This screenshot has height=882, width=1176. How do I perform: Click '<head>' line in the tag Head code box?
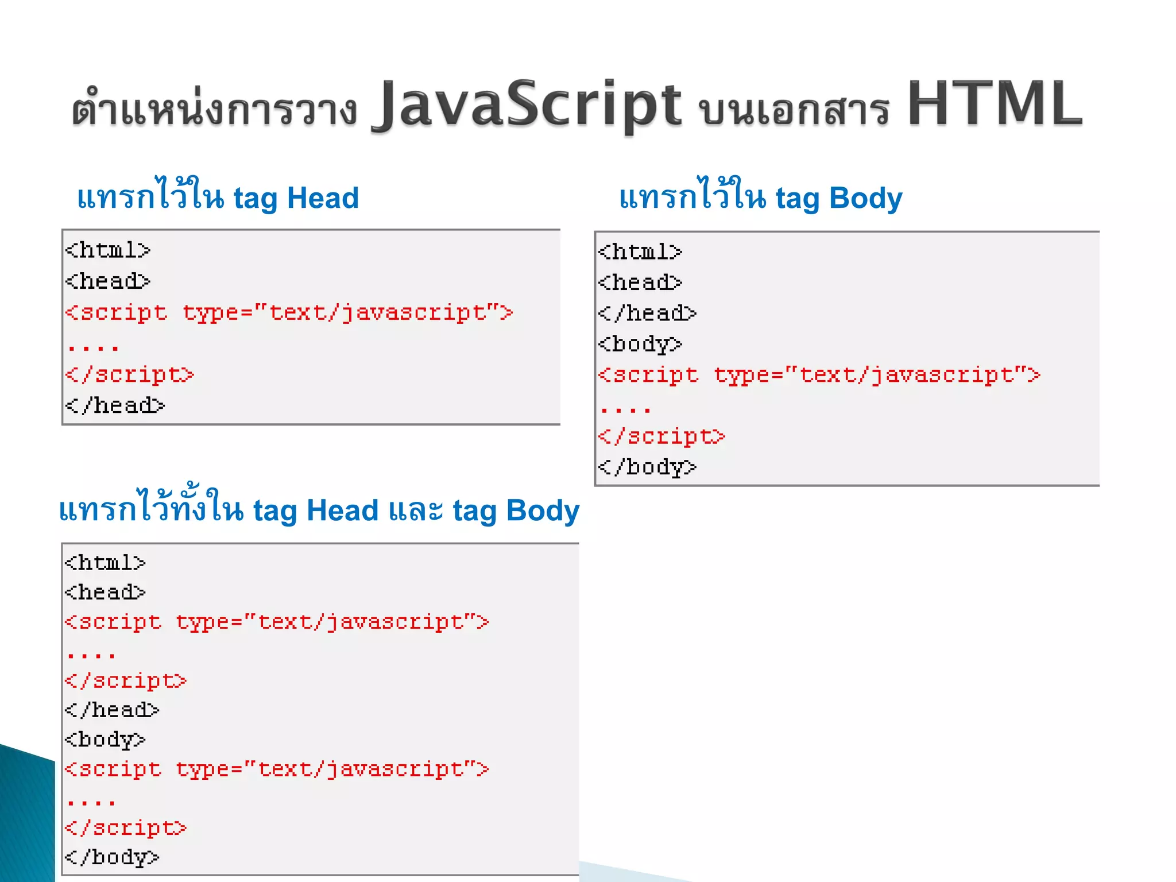(107, 281)
